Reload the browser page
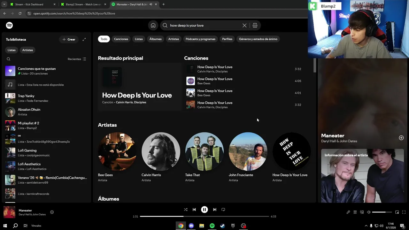The width and height of the screenshot is (409, 230). tap(20, 13)
